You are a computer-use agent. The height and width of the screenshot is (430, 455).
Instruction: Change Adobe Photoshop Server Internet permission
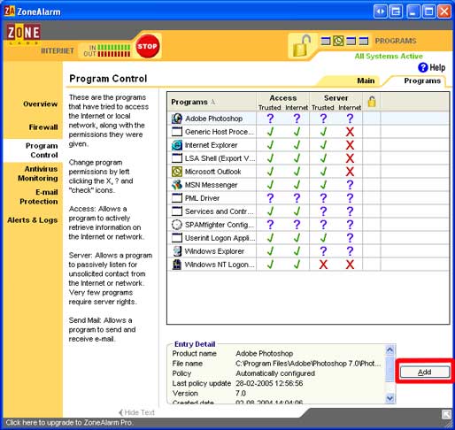350,119
